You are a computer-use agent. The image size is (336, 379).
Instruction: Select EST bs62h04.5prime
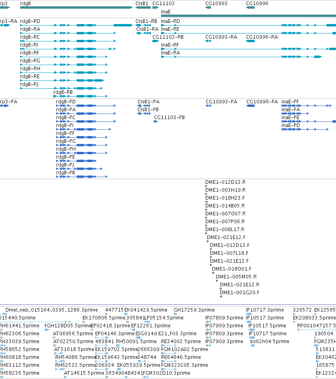(x=253, y=345)
